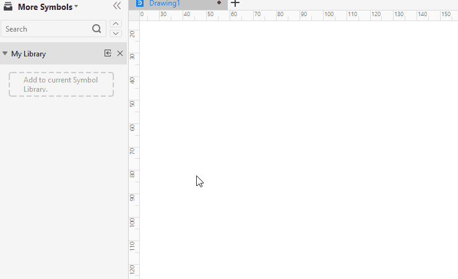Click the Add to current Symbol Library box
Viewport: 458px width, 279px height.
click(x=61, y=84)
